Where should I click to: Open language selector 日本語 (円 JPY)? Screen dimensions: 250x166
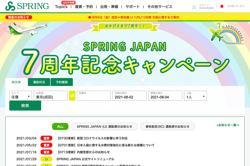pyautogui.click(x=236, y=6)
